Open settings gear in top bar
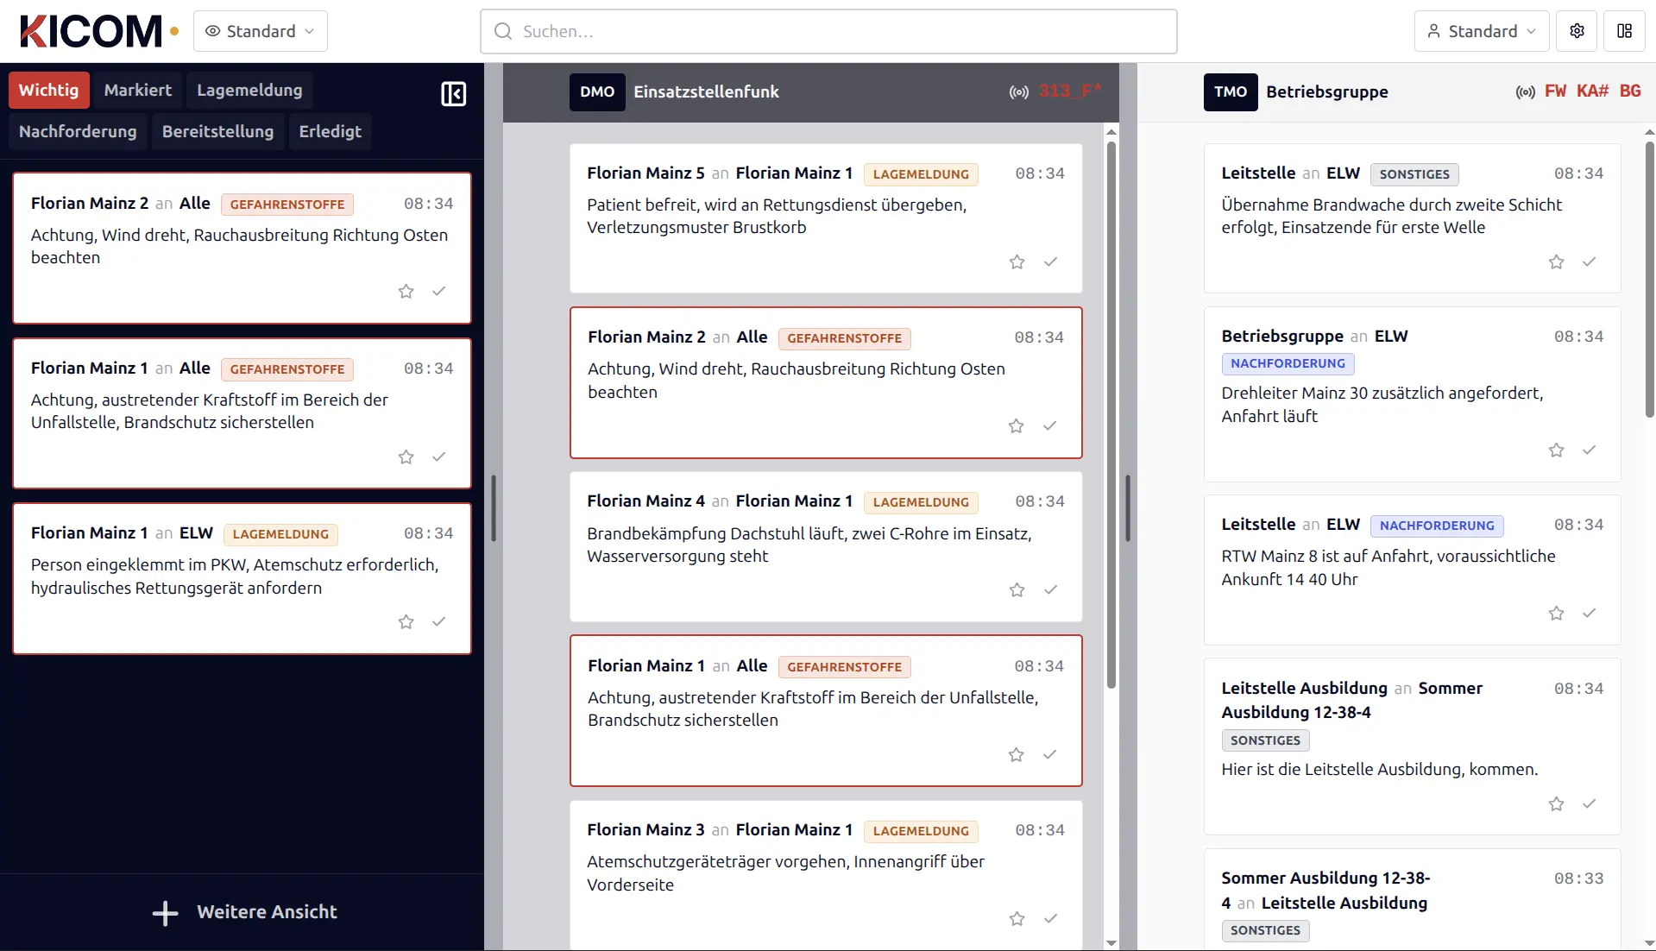This screenshot has width=1656, height=951. [x=1577, y=31]
